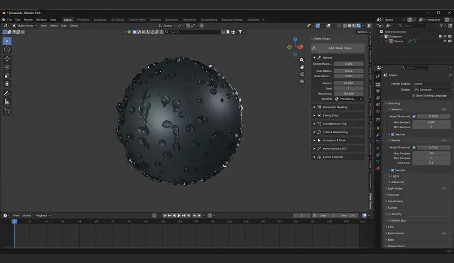Expand the Trails & Meandering section
This screenshot has width=454, height=263.
(x=338, y=132)
